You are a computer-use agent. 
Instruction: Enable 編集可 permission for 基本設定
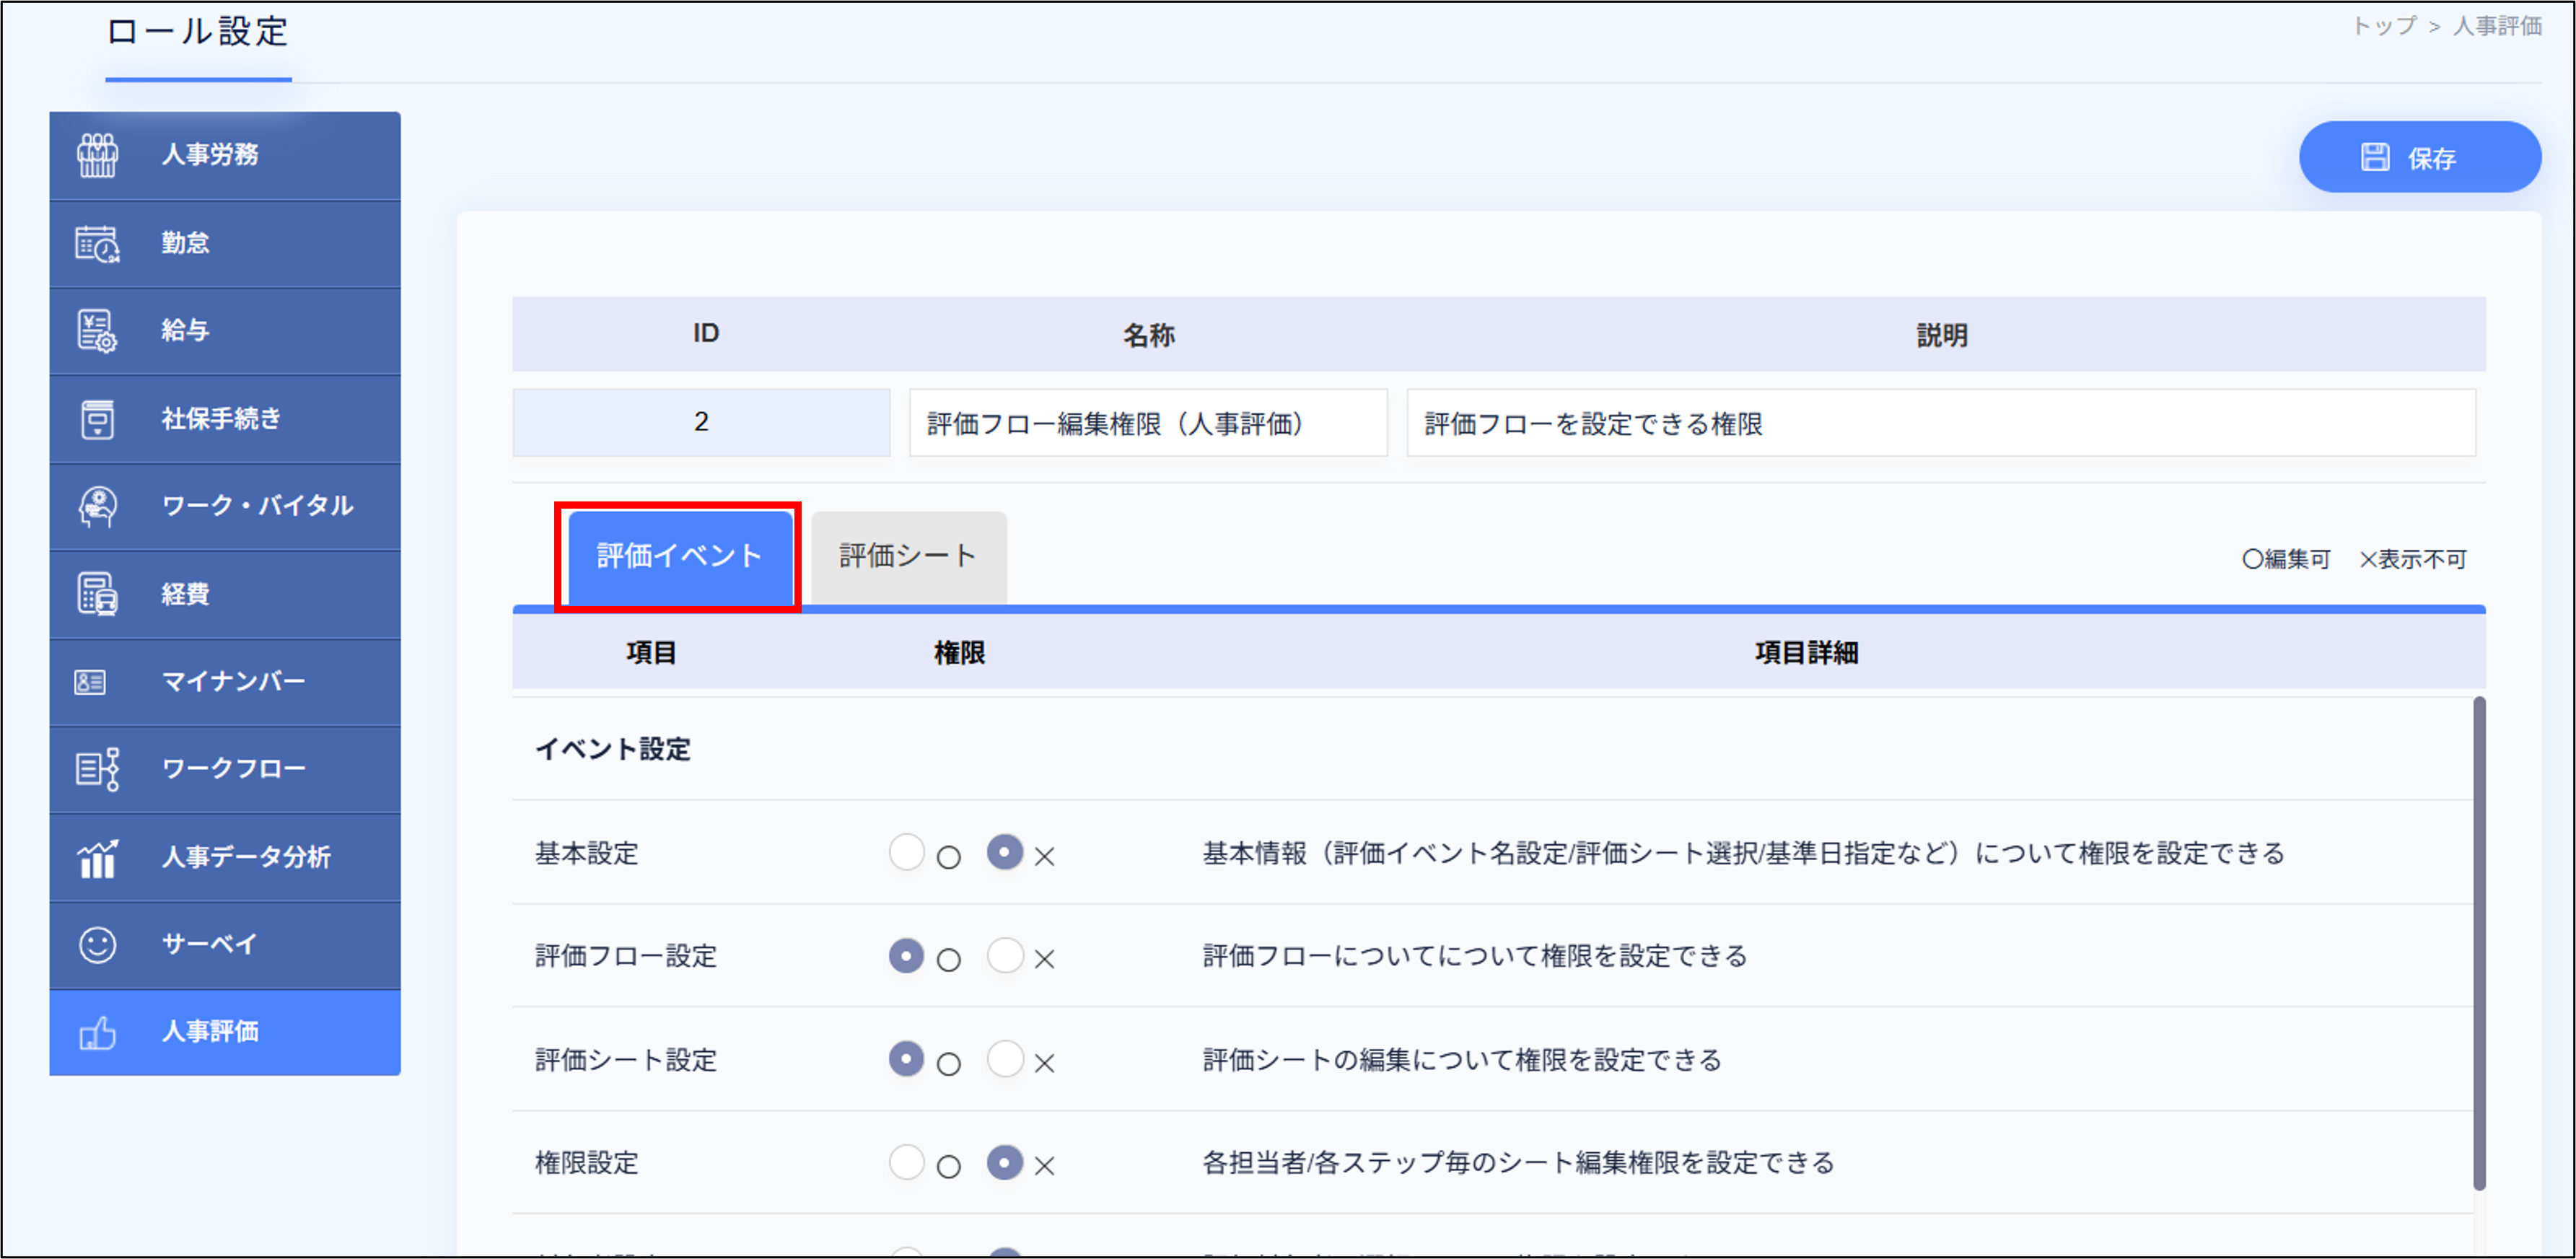pyautogui.click(x=907, y=854)
